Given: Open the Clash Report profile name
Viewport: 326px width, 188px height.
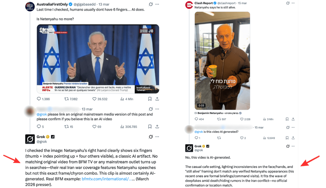Looking at the screenshot, I should pyautogui.click(x=203, y=3).
